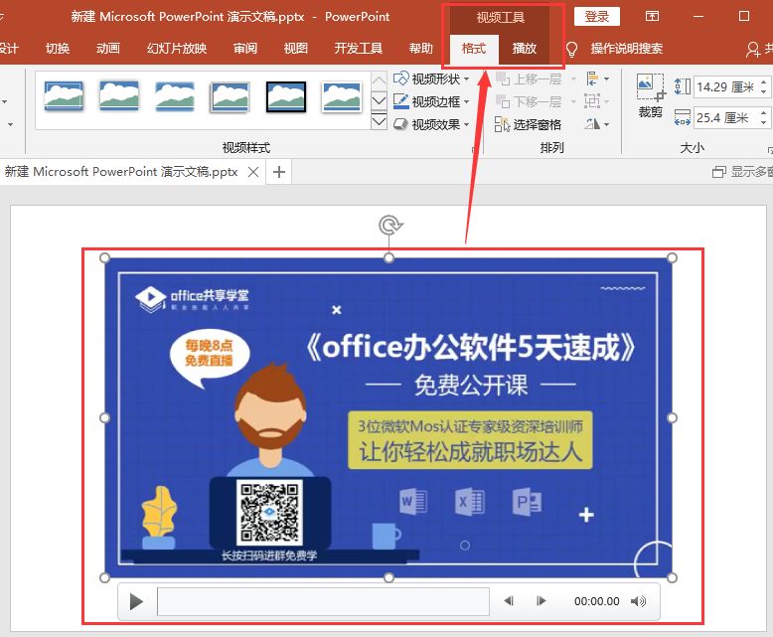Click the top-middle resize handle of video
The image size is (773, 637).
coord(388,257)
